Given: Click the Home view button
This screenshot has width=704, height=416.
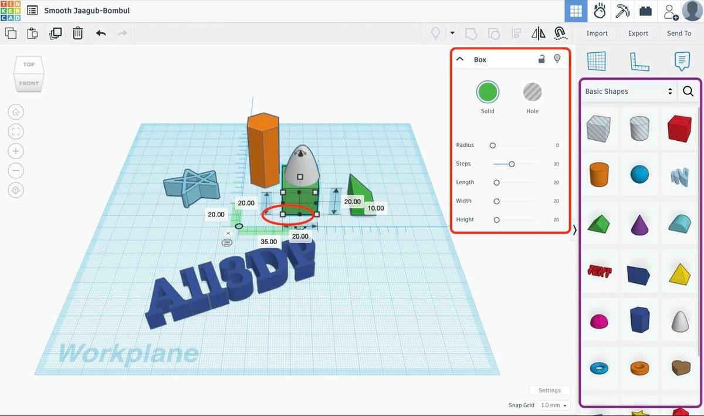Looking at the screenshot, I should (x=16, y=111).
